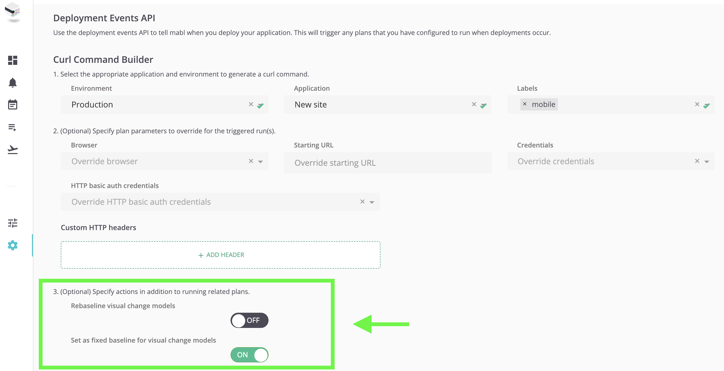The height and width of the screenshot is (371, 724).
Task: Clear all labels in Labels field
Action: pos(697,104)
